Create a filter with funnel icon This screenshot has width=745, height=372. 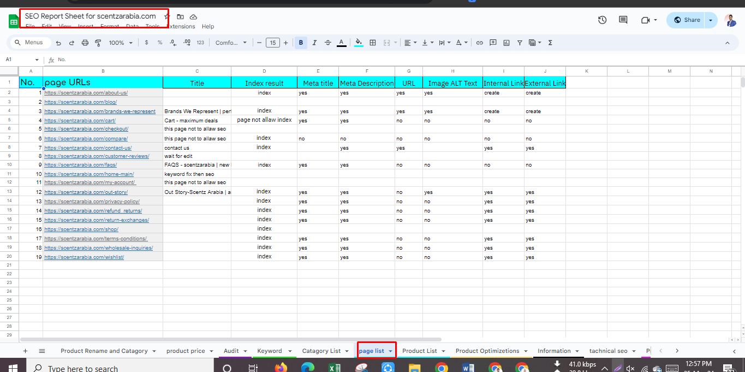[520, 43]
